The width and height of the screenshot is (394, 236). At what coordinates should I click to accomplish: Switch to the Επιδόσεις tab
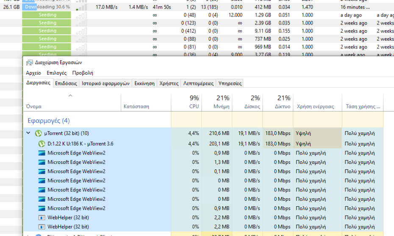pos(66,84)
